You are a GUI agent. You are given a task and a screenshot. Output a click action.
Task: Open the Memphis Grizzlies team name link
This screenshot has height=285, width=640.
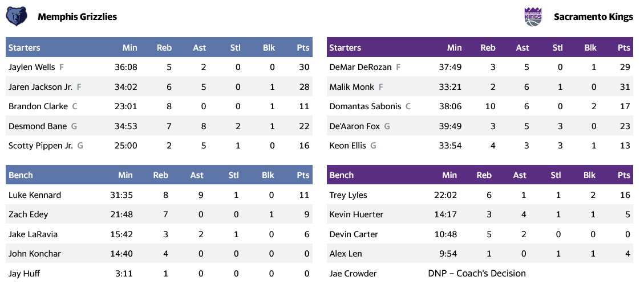(x=77, y=16)
